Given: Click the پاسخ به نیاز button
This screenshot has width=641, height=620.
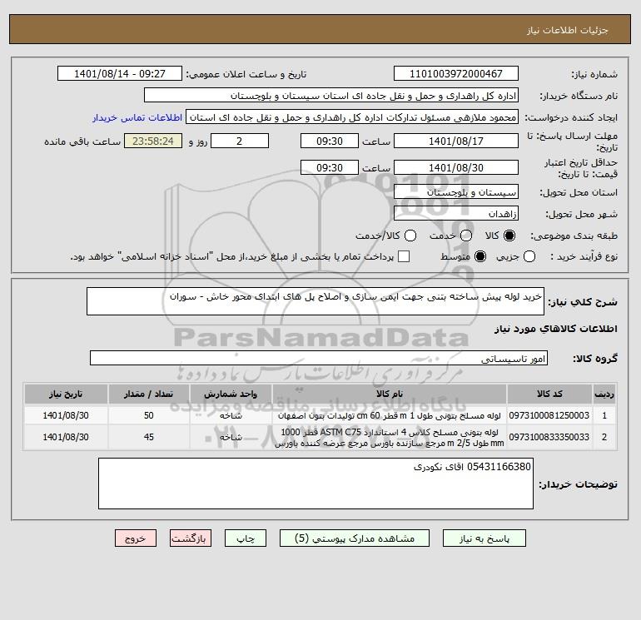Looking at the screenshot, I should tap(484, 538).
